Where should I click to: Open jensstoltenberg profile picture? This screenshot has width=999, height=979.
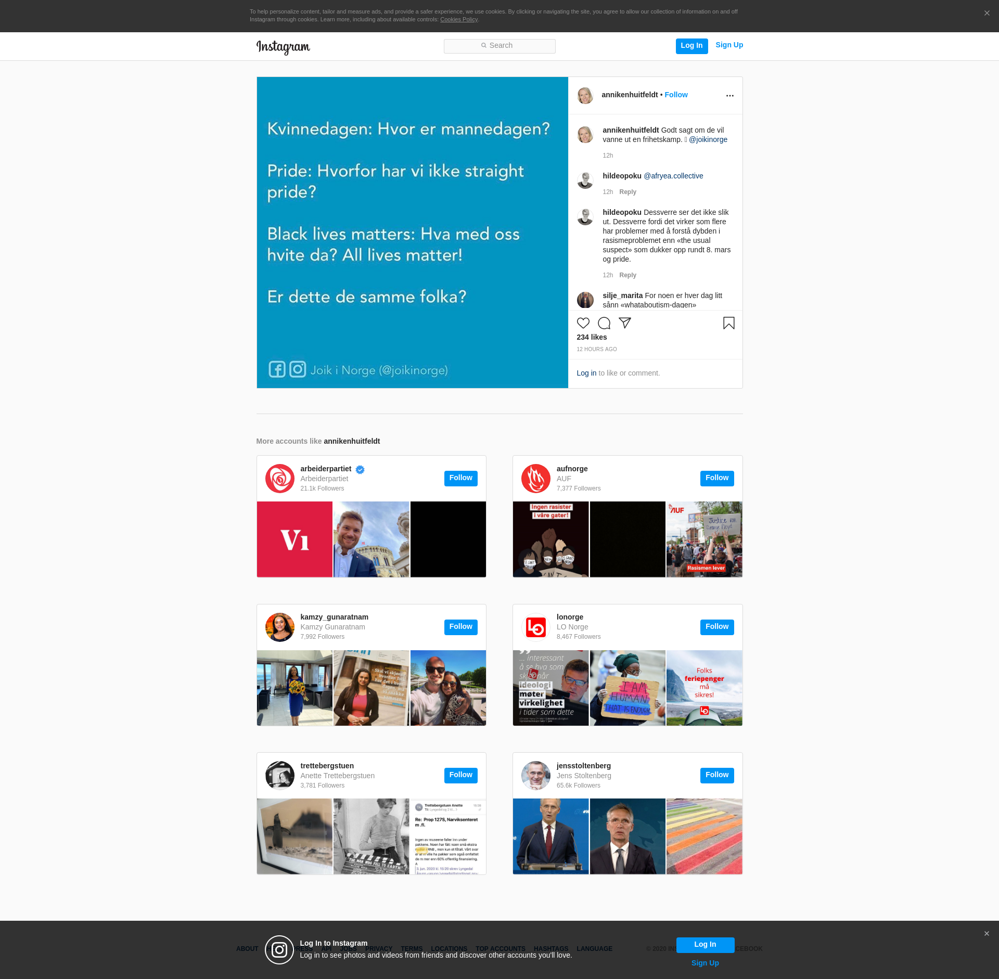536,776
